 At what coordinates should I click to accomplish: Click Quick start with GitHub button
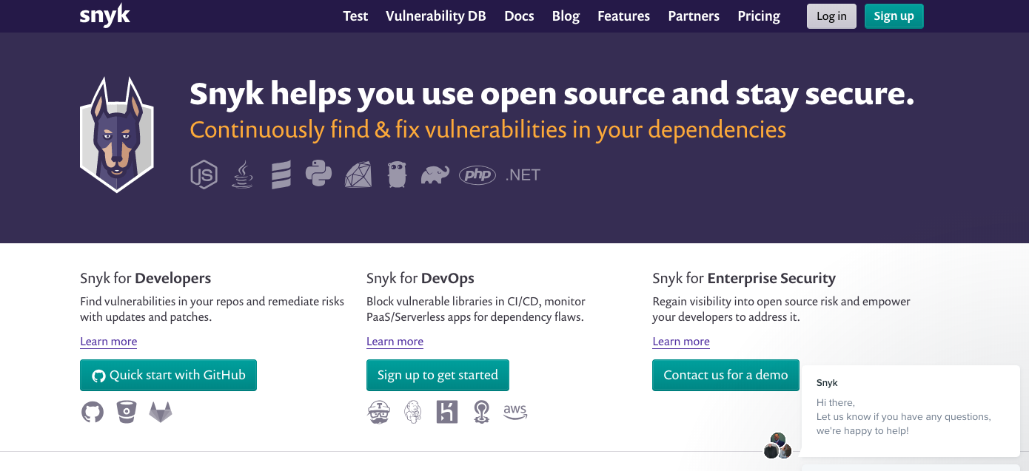(168, 375)
